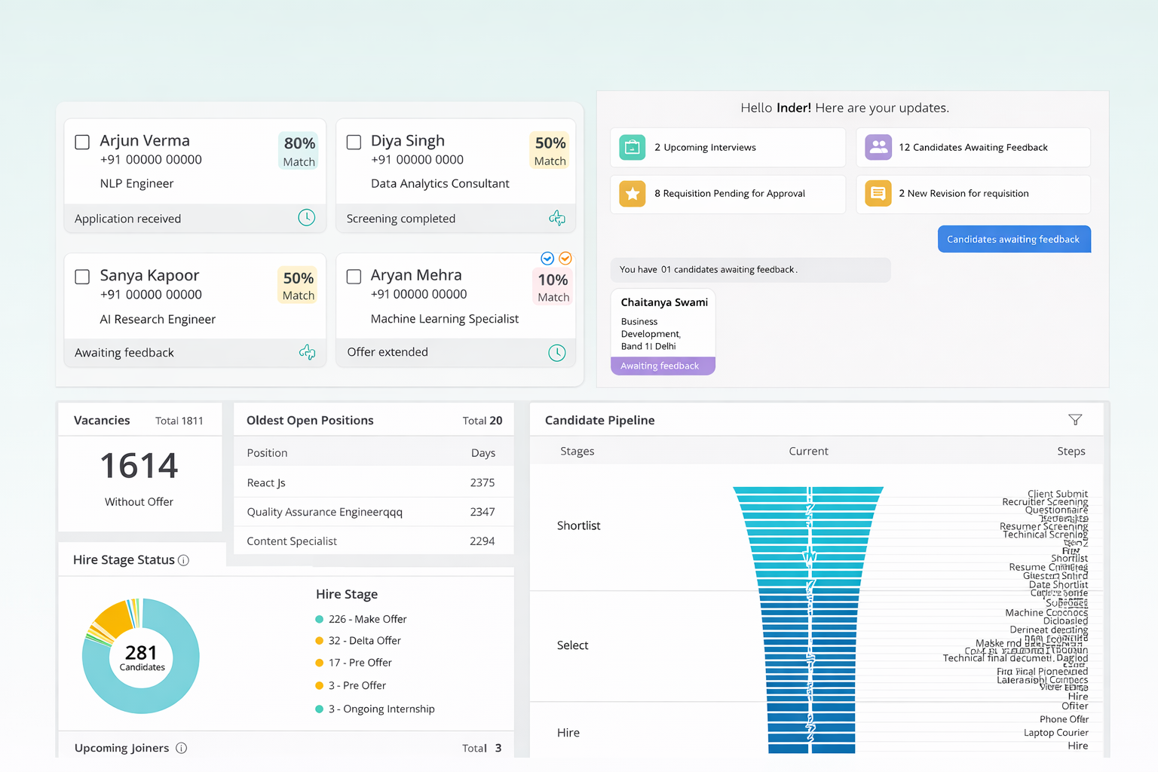1158x772 pixels.
Task: Click the info icon beside Upcoming Joiners
Action: [181, 748]
